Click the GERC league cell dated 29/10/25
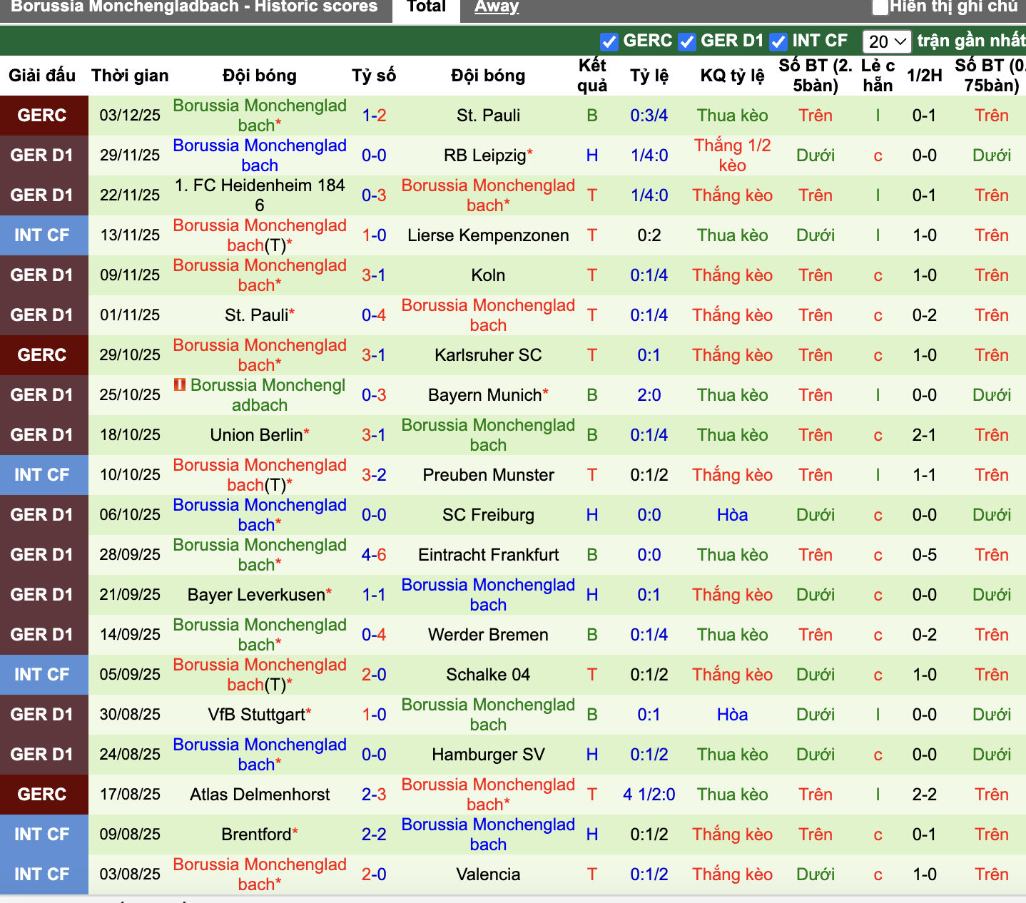The height and width of the screenshot is (903, 1026). 44,355
